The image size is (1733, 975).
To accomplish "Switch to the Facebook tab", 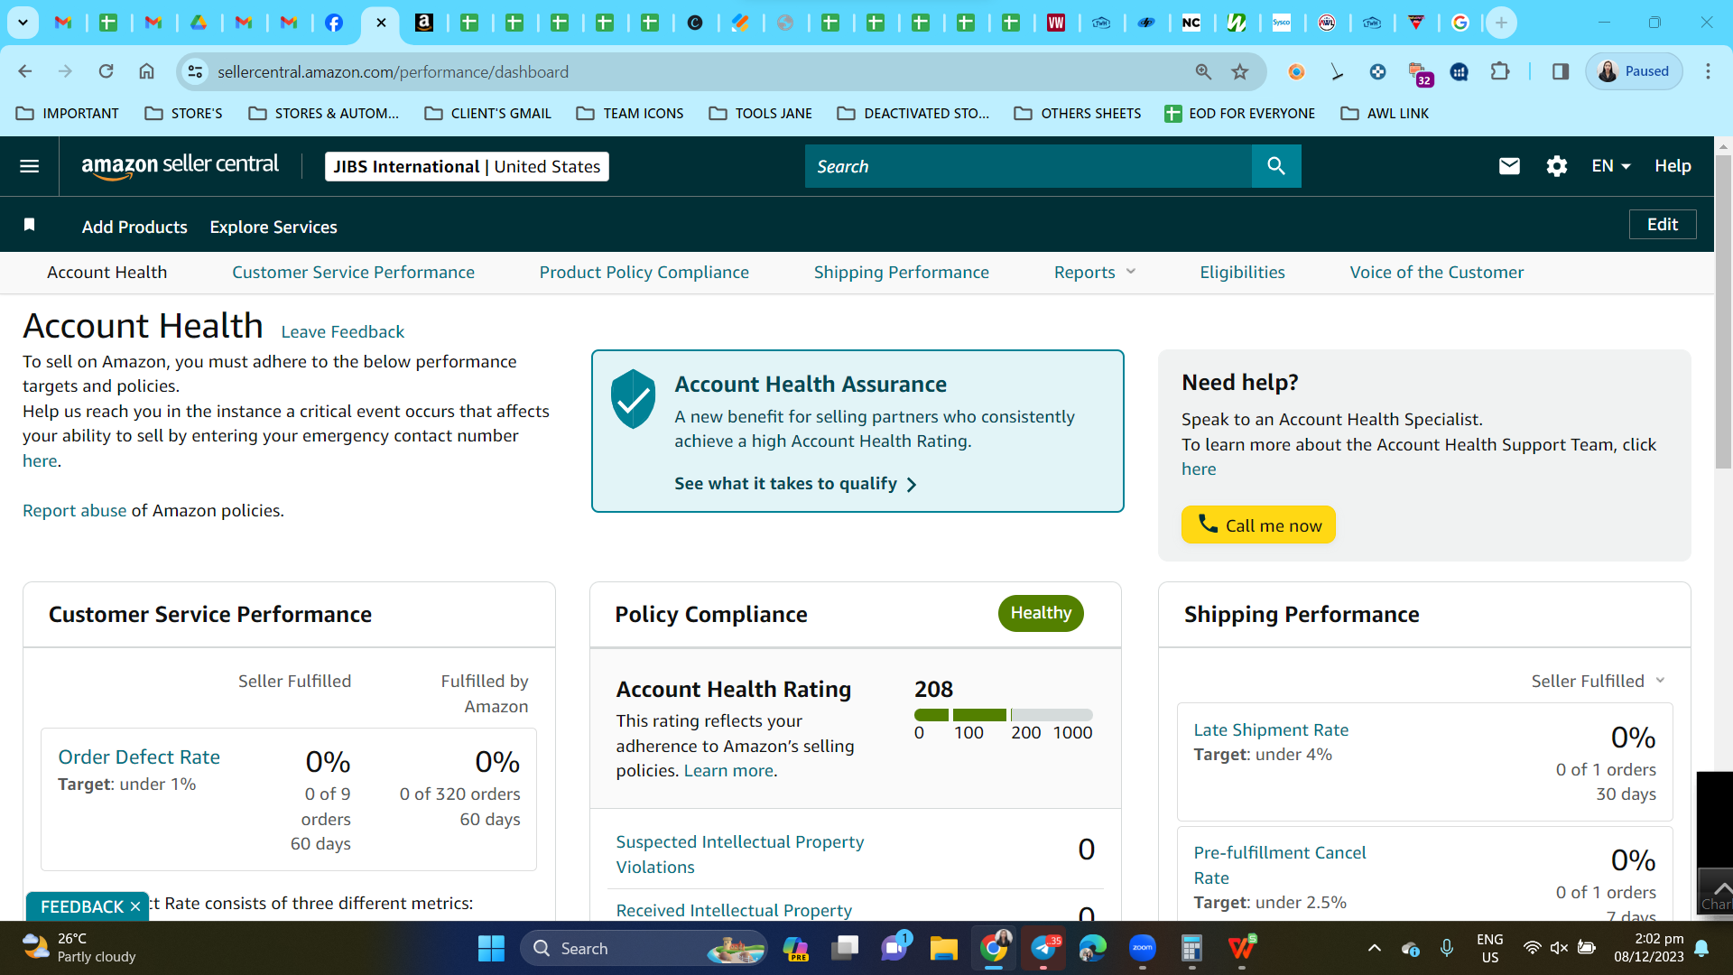I will click(334, 23).
